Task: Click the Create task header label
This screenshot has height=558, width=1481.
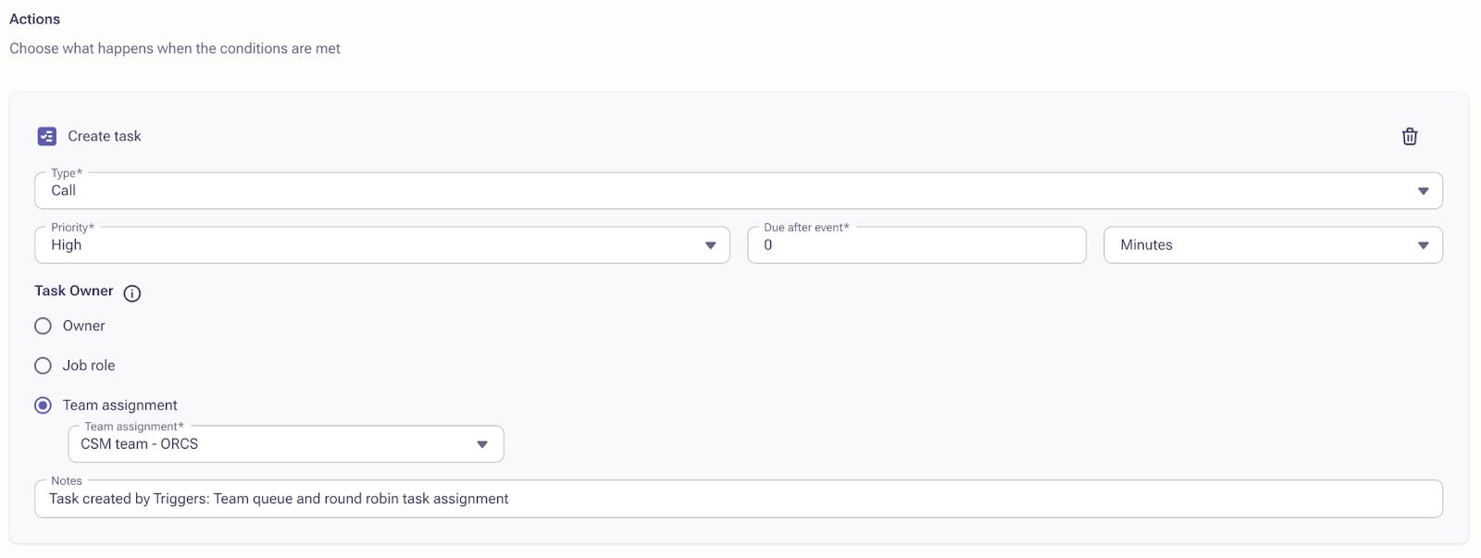Action: coord(104,135)
